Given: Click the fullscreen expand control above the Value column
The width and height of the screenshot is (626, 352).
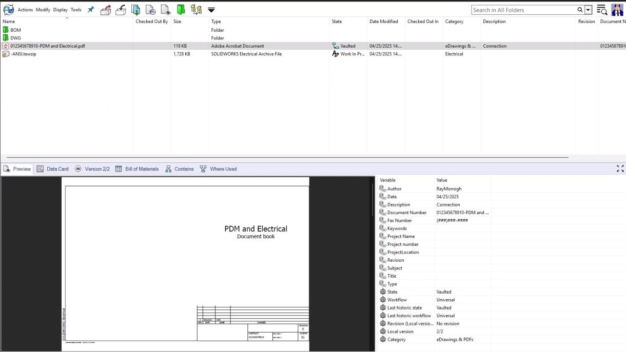Looking at the screenshot, I should [x=621, y=168].
